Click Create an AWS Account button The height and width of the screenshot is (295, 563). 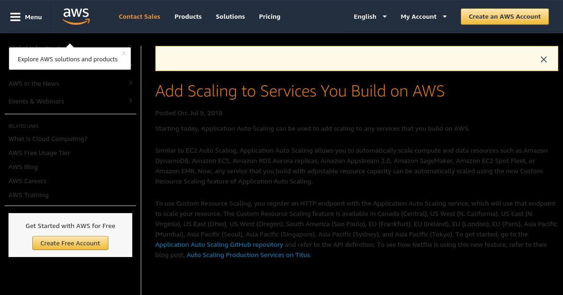pyautogui.click(x=505, y=16)
